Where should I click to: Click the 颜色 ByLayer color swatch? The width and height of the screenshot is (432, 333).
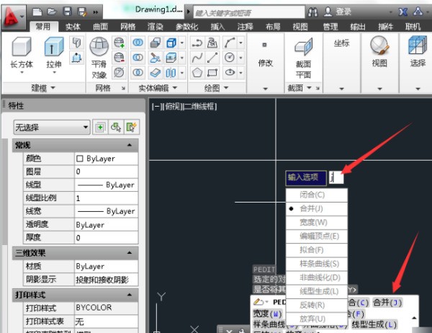click(x=80, y=159)
